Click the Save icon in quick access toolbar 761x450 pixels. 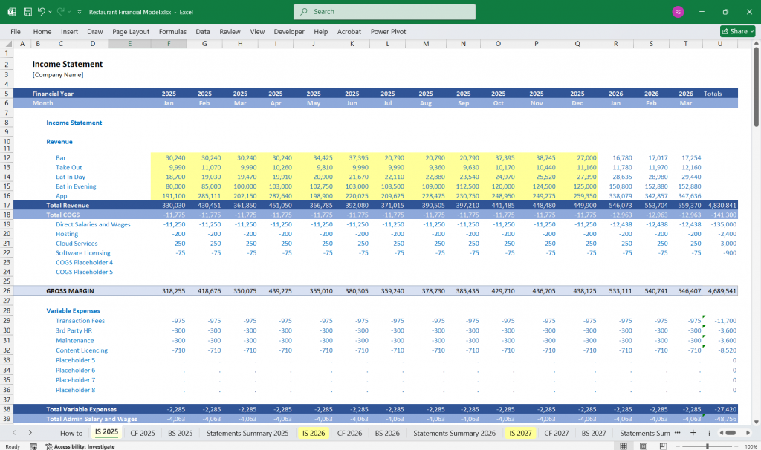pos(27,11)
